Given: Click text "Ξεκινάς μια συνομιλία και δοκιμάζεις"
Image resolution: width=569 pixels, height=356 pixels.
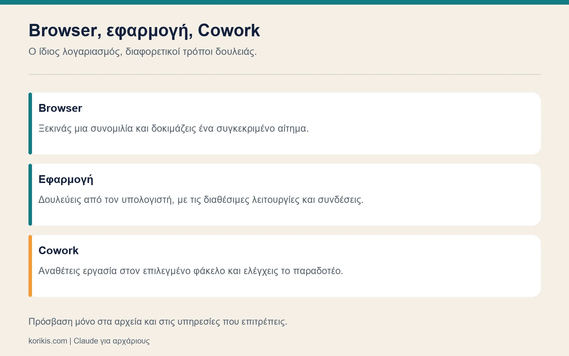Looking at the screenshot, I should point(117,129).
